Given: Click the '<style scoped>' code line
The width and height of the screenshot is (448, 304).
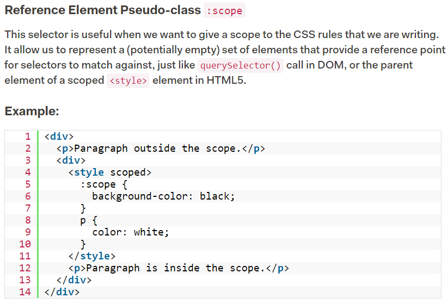Looking at the screenshot, I should (110, 172).
